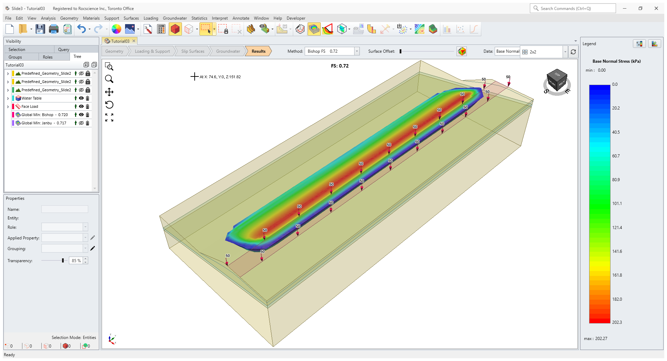The width and height of the screenshot is (667, 361).
Task: Click the Roles tab button
Action: coord(48,57)
